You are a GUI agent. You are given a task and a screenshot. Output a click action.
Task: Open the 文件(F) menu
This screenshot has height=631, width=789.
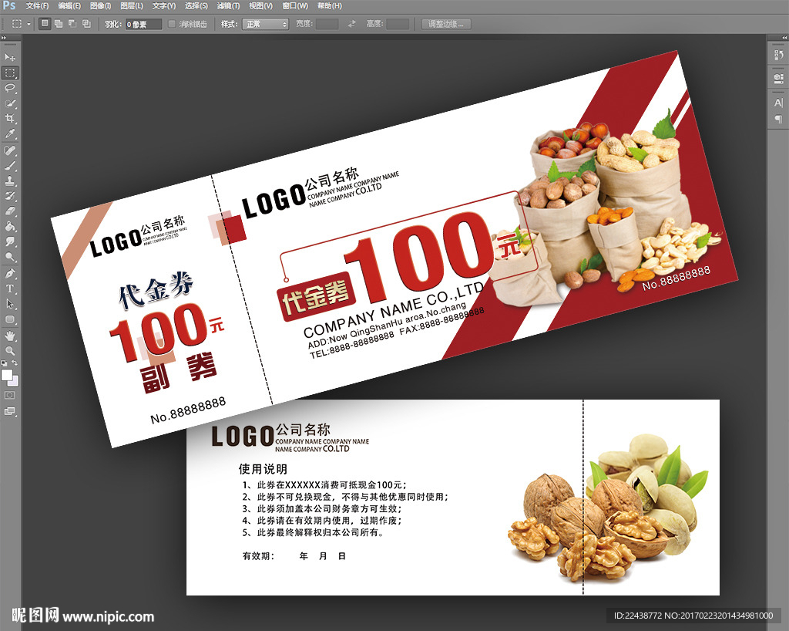click(37, 6)
